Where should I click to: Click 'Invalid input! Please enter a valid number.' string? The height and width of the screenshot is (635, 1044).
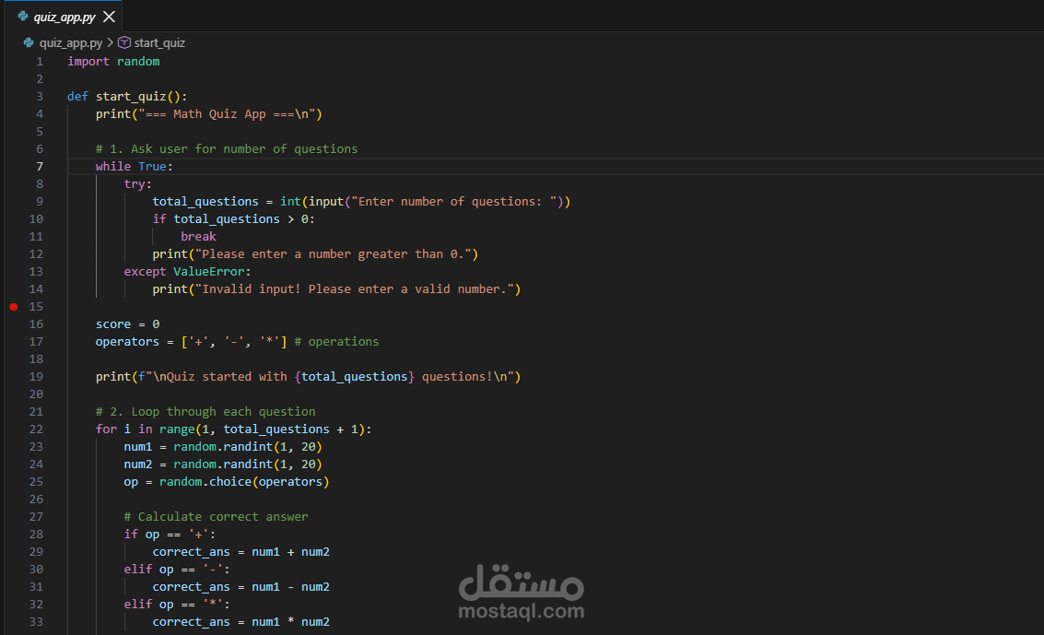click(x=355, y=288)
